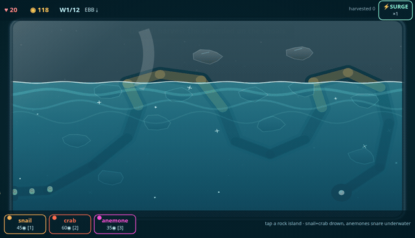Select the snail tower card

pyautogui.click(x=25, y=224)
